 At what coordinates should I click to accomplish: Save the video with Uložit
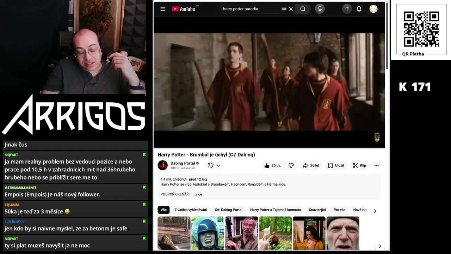pyautogui.click(x=336, y=165)
